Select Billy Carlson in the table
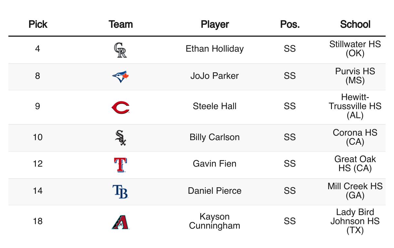 tap(215, 137)
